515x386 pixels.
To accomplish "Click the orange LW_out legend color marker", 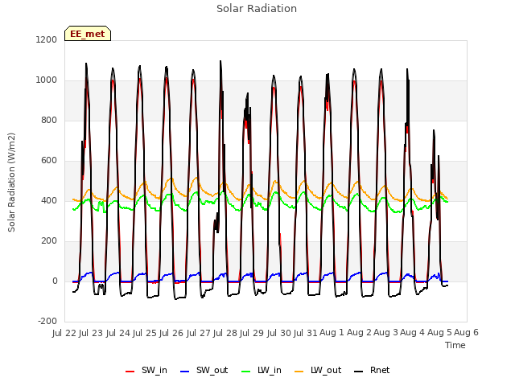I will [299, 372].
